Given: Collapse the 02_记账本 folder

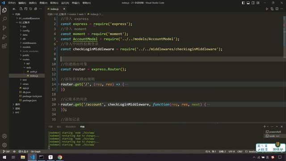Looking at the screenshot, I should (x=24, y=22).
